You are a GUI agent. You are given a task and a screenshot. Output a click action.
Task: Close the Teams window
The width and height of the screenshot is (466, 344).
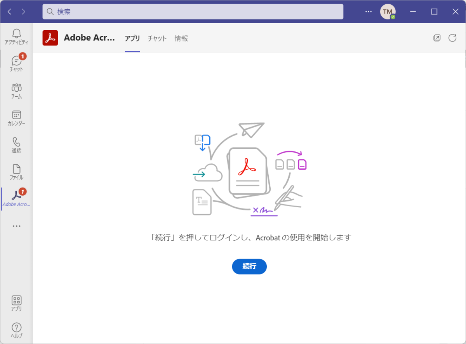click(456, 12)
